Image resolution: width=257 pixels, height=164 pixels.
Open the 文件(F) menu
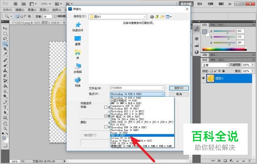pyautogui.click(x=7, y=10)
